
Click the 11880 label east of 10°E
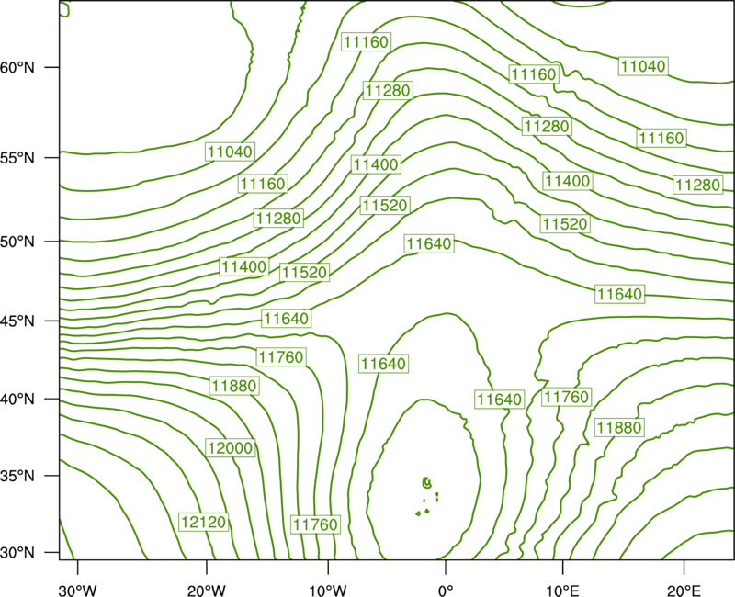coord(619,427)
